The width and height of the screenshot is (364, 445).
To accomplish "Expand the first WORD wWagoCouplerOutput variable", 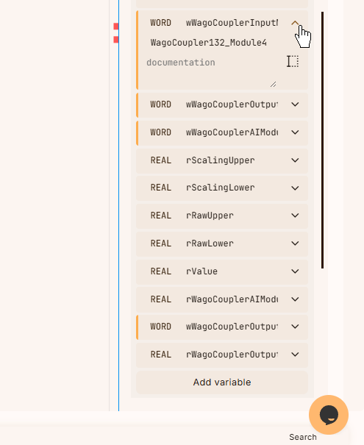I will coord(295,104).
